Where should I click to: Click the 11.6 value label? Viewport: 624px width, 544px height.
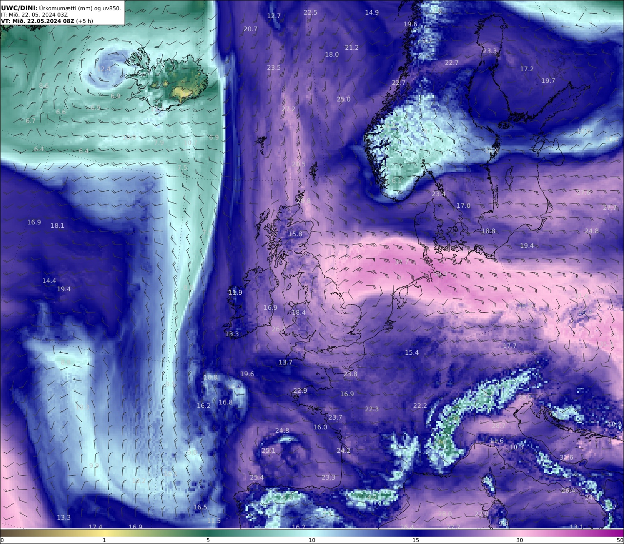click(x=497, y=441)
